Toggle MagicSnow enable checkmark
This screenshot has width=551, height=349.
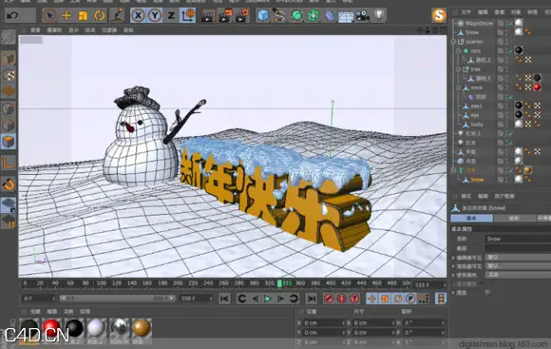[510, 24]
